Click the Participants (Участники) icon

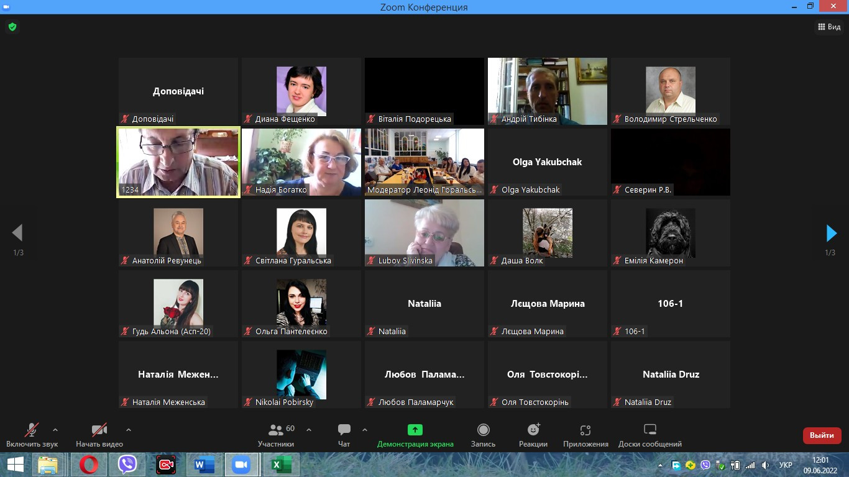click(x=275, y=430)
